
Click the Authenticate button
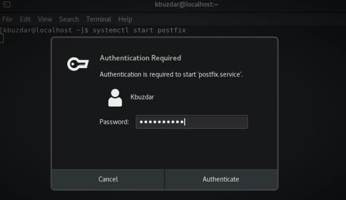[221, 179]
